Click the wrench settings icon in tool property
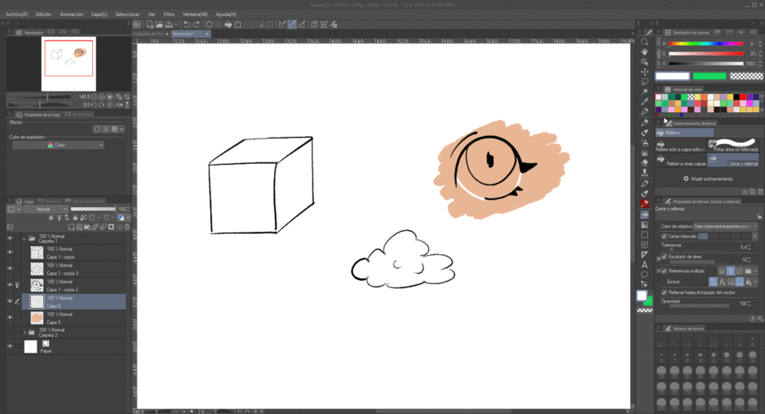 pyautogui.click(x=760, y=318)
